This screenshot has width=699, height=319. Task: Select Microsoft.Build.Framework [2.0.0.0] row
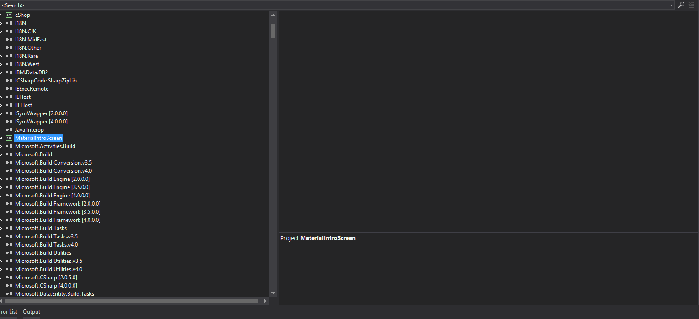point(58,204)
